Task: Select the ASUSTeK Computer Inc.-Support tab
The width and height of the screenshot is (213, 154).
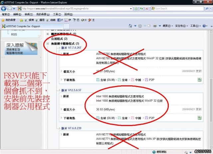Action: pos(32,26)
